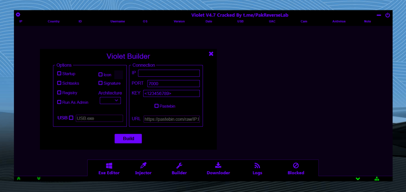Click the ID column header
This screenshot has width=406, height=192.
[80, 21]
